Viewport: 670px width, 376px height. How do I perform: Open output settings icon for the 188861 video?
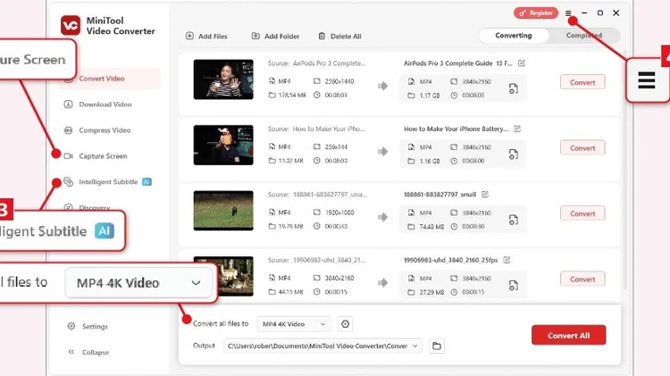coord(514,220)
